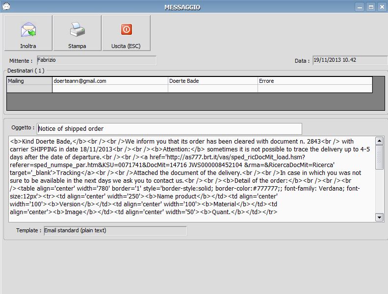The height and width of the screenshot is (294, 388).
Task: Click the Mittente : label
Action: click(x=21, y=61)
